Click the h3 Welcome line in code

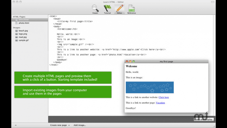coord(67,29)
